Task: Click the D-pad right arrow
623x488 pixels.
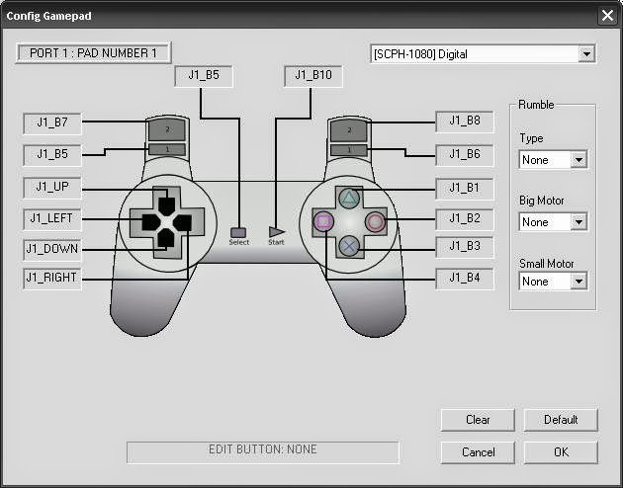Action: (183, 222)
